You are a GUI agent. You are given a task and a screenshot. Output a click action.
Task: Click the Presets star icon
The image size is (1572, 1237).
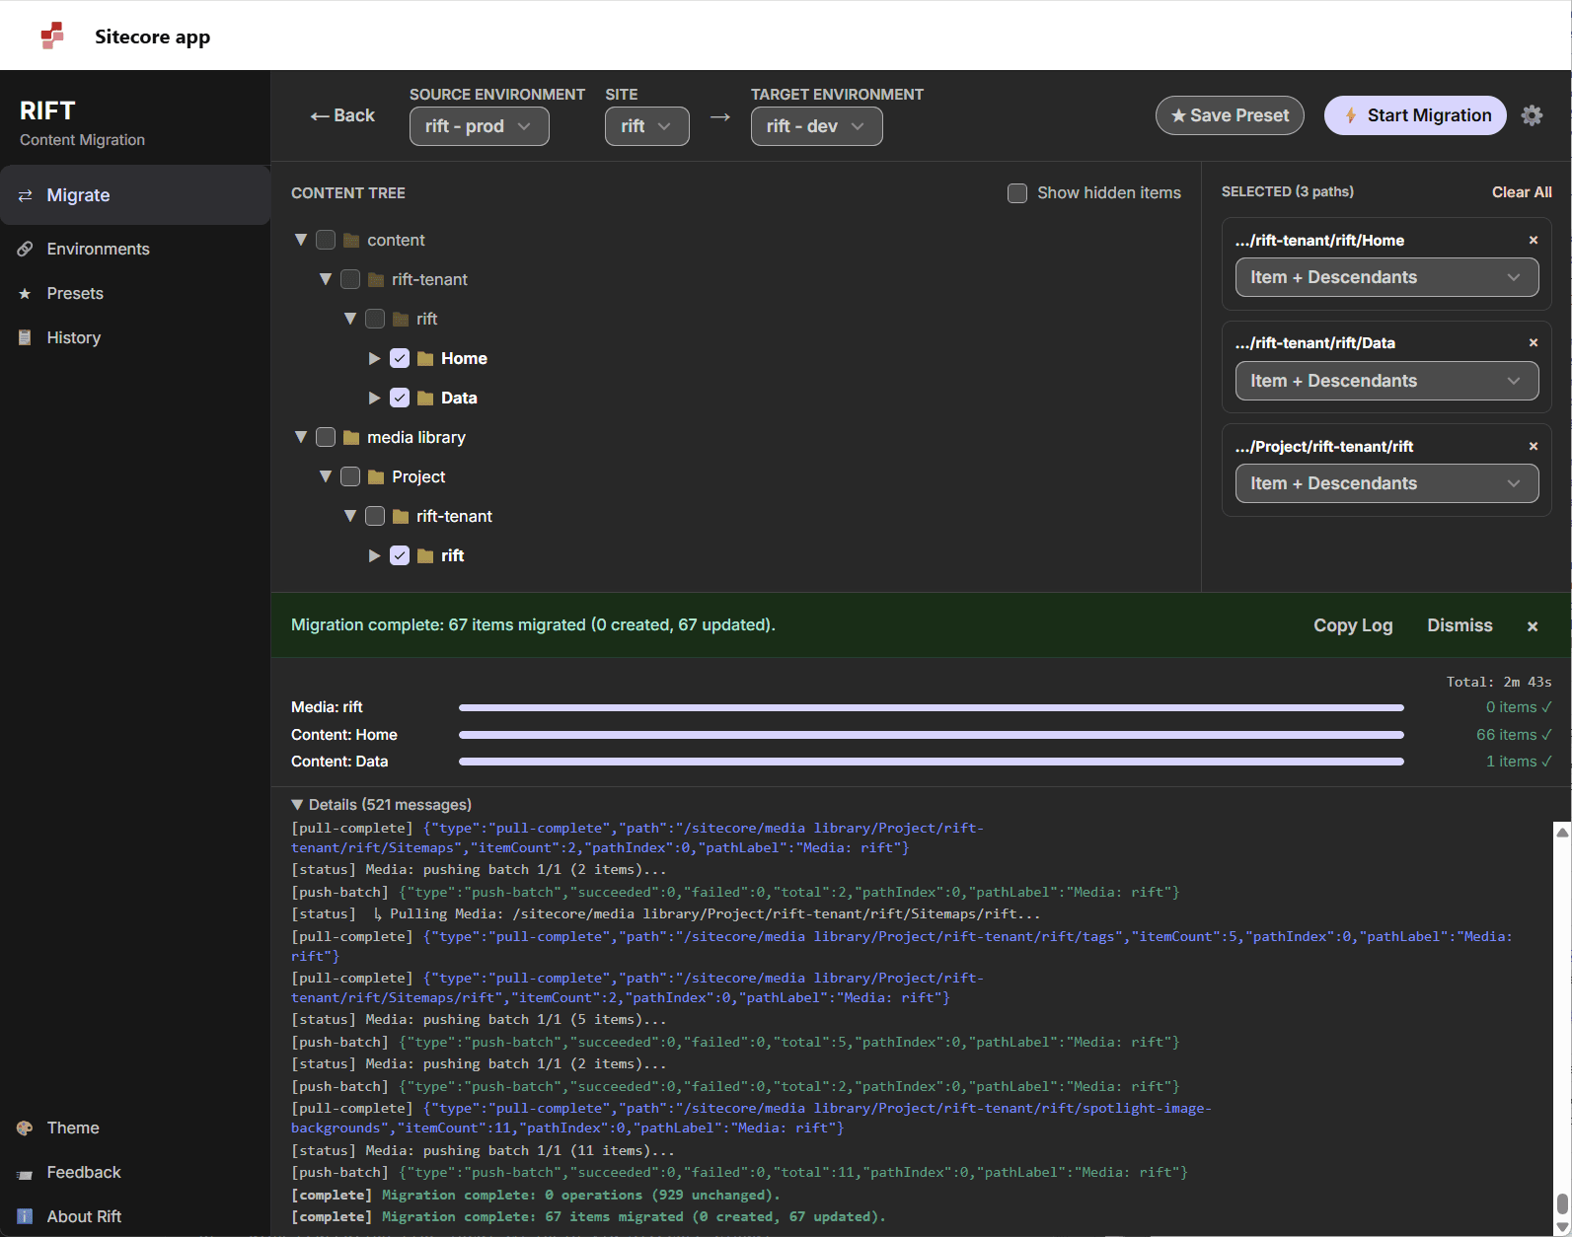click(25, 293)
